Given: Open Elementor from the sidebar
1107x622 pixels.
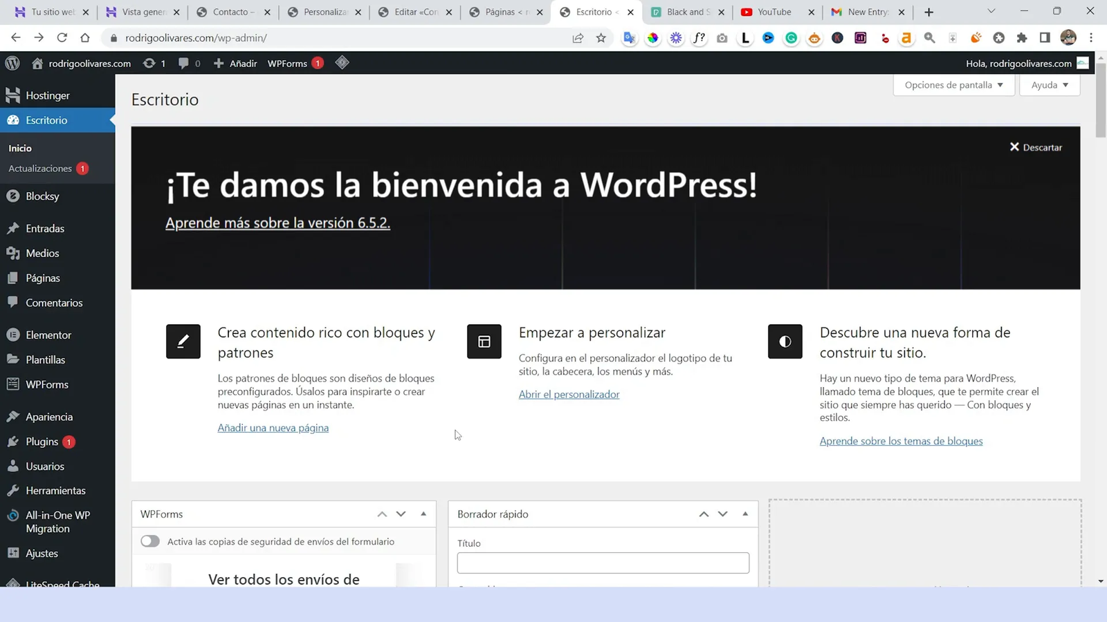Looking at the screenshot, I should click(x=48, y=334).
